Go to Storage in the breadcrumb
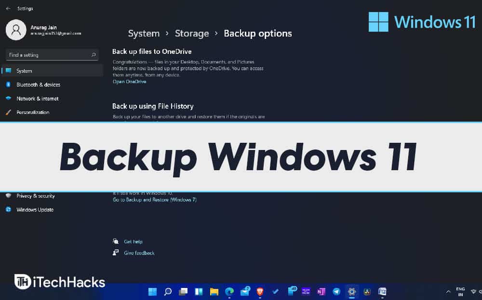This screenshot has width=482, height=300. [x=192, y=34]
